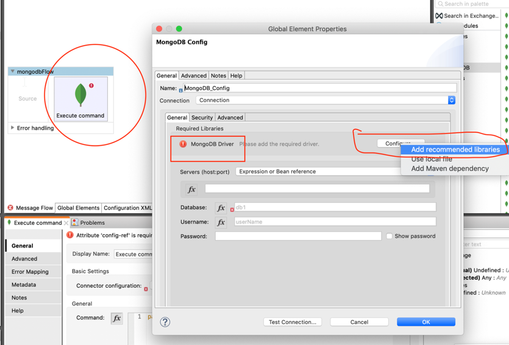This screenshot has width=509, height=345.
Task: Select Use local file option
Action: (x=432, y=159)
